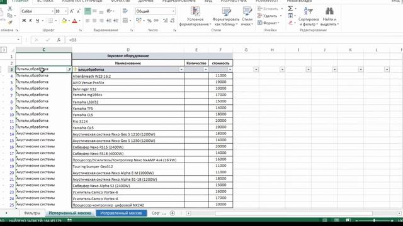Open Font group dialog launcher
Image resolution: width=403 pixels, height=226 pixels.
(x=81, y=30)
